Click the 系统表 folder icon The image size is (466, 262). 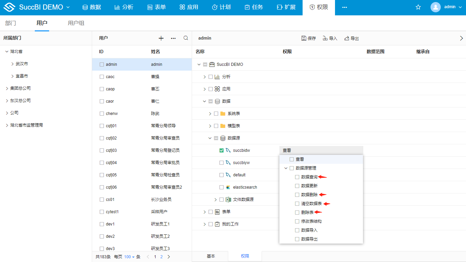click(223, 114)
